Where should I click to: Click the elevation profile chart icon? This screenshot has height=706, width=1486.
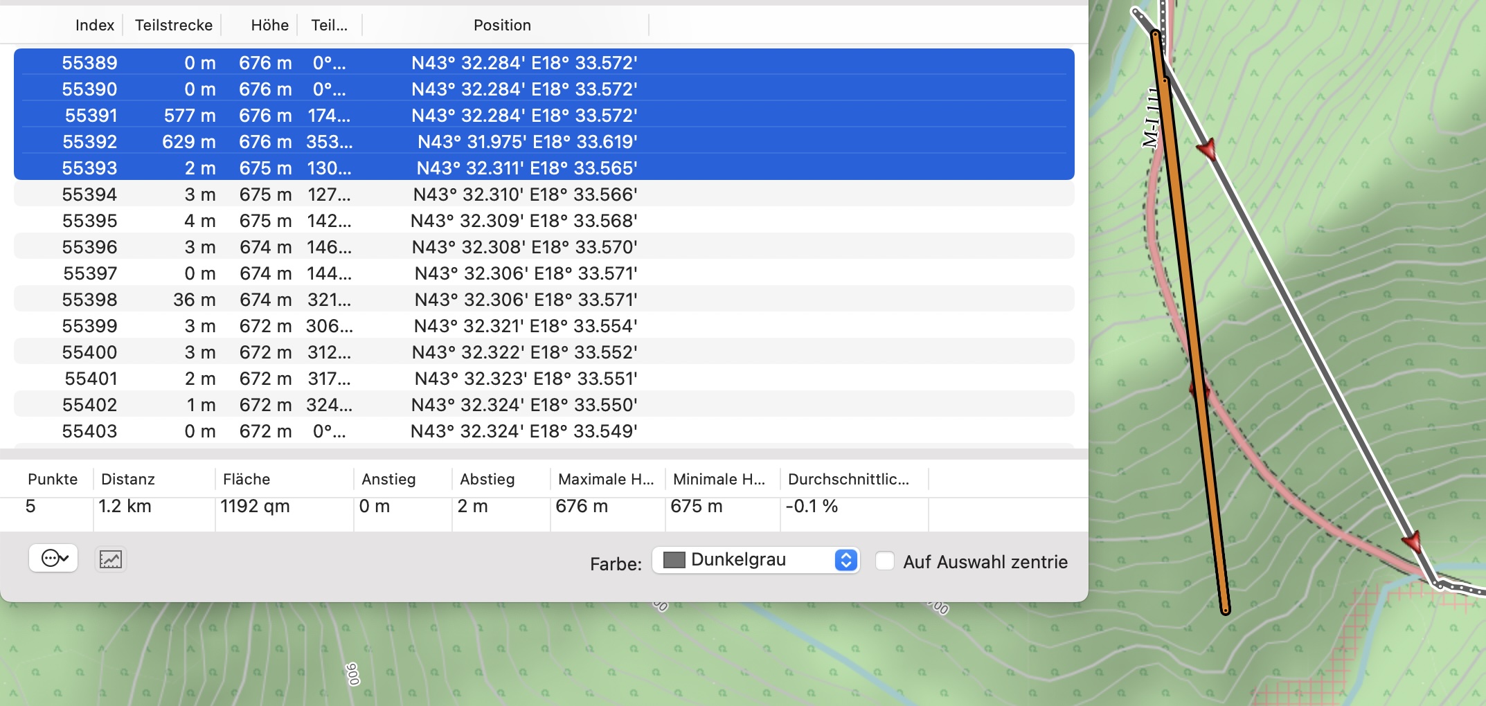[x=111, y=559]
